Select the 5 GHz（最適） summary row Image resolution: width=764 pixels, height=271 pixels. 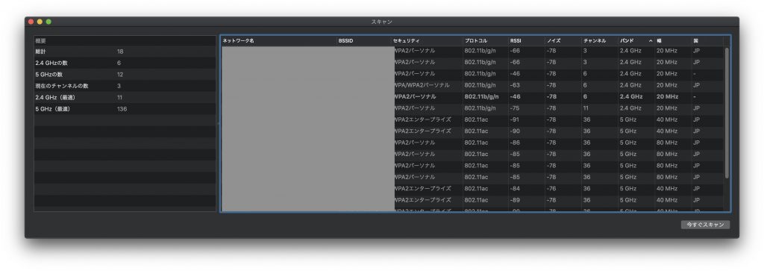(x=125, y=109)
